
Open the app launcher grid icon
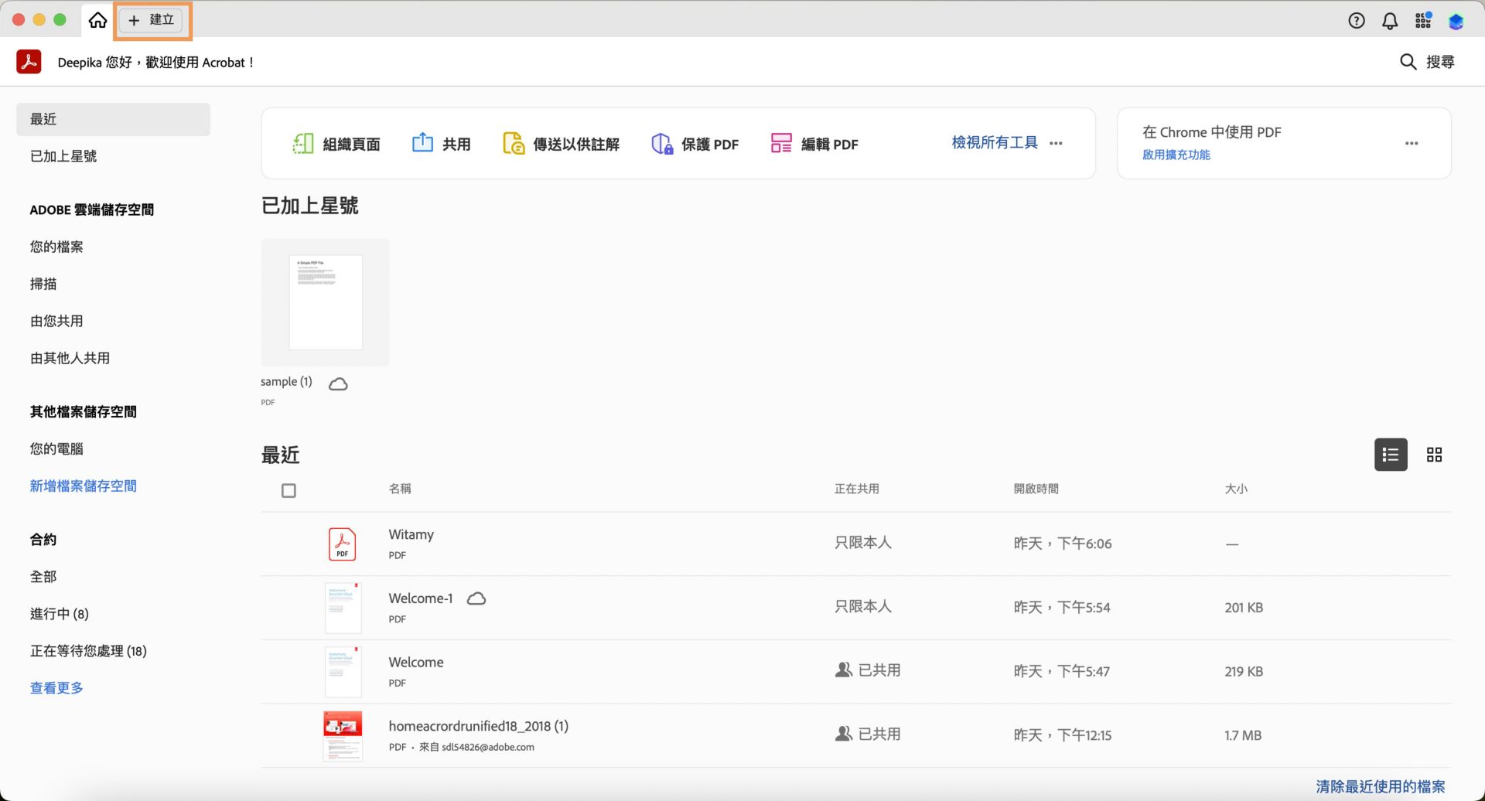point(1422,21)
